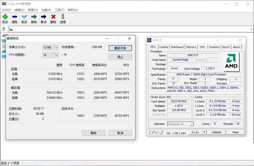Switch to Graphics tab in CPU-Z
This screenshot has width=254, height=166.
[214, 47]
